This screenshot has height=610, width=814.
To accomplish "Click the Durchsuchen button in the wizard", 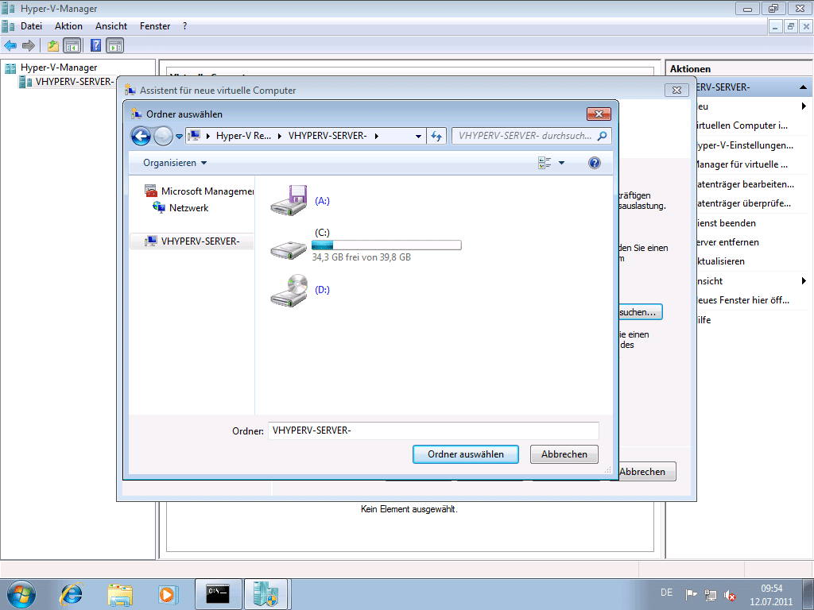I will click(x=641, y=311).
